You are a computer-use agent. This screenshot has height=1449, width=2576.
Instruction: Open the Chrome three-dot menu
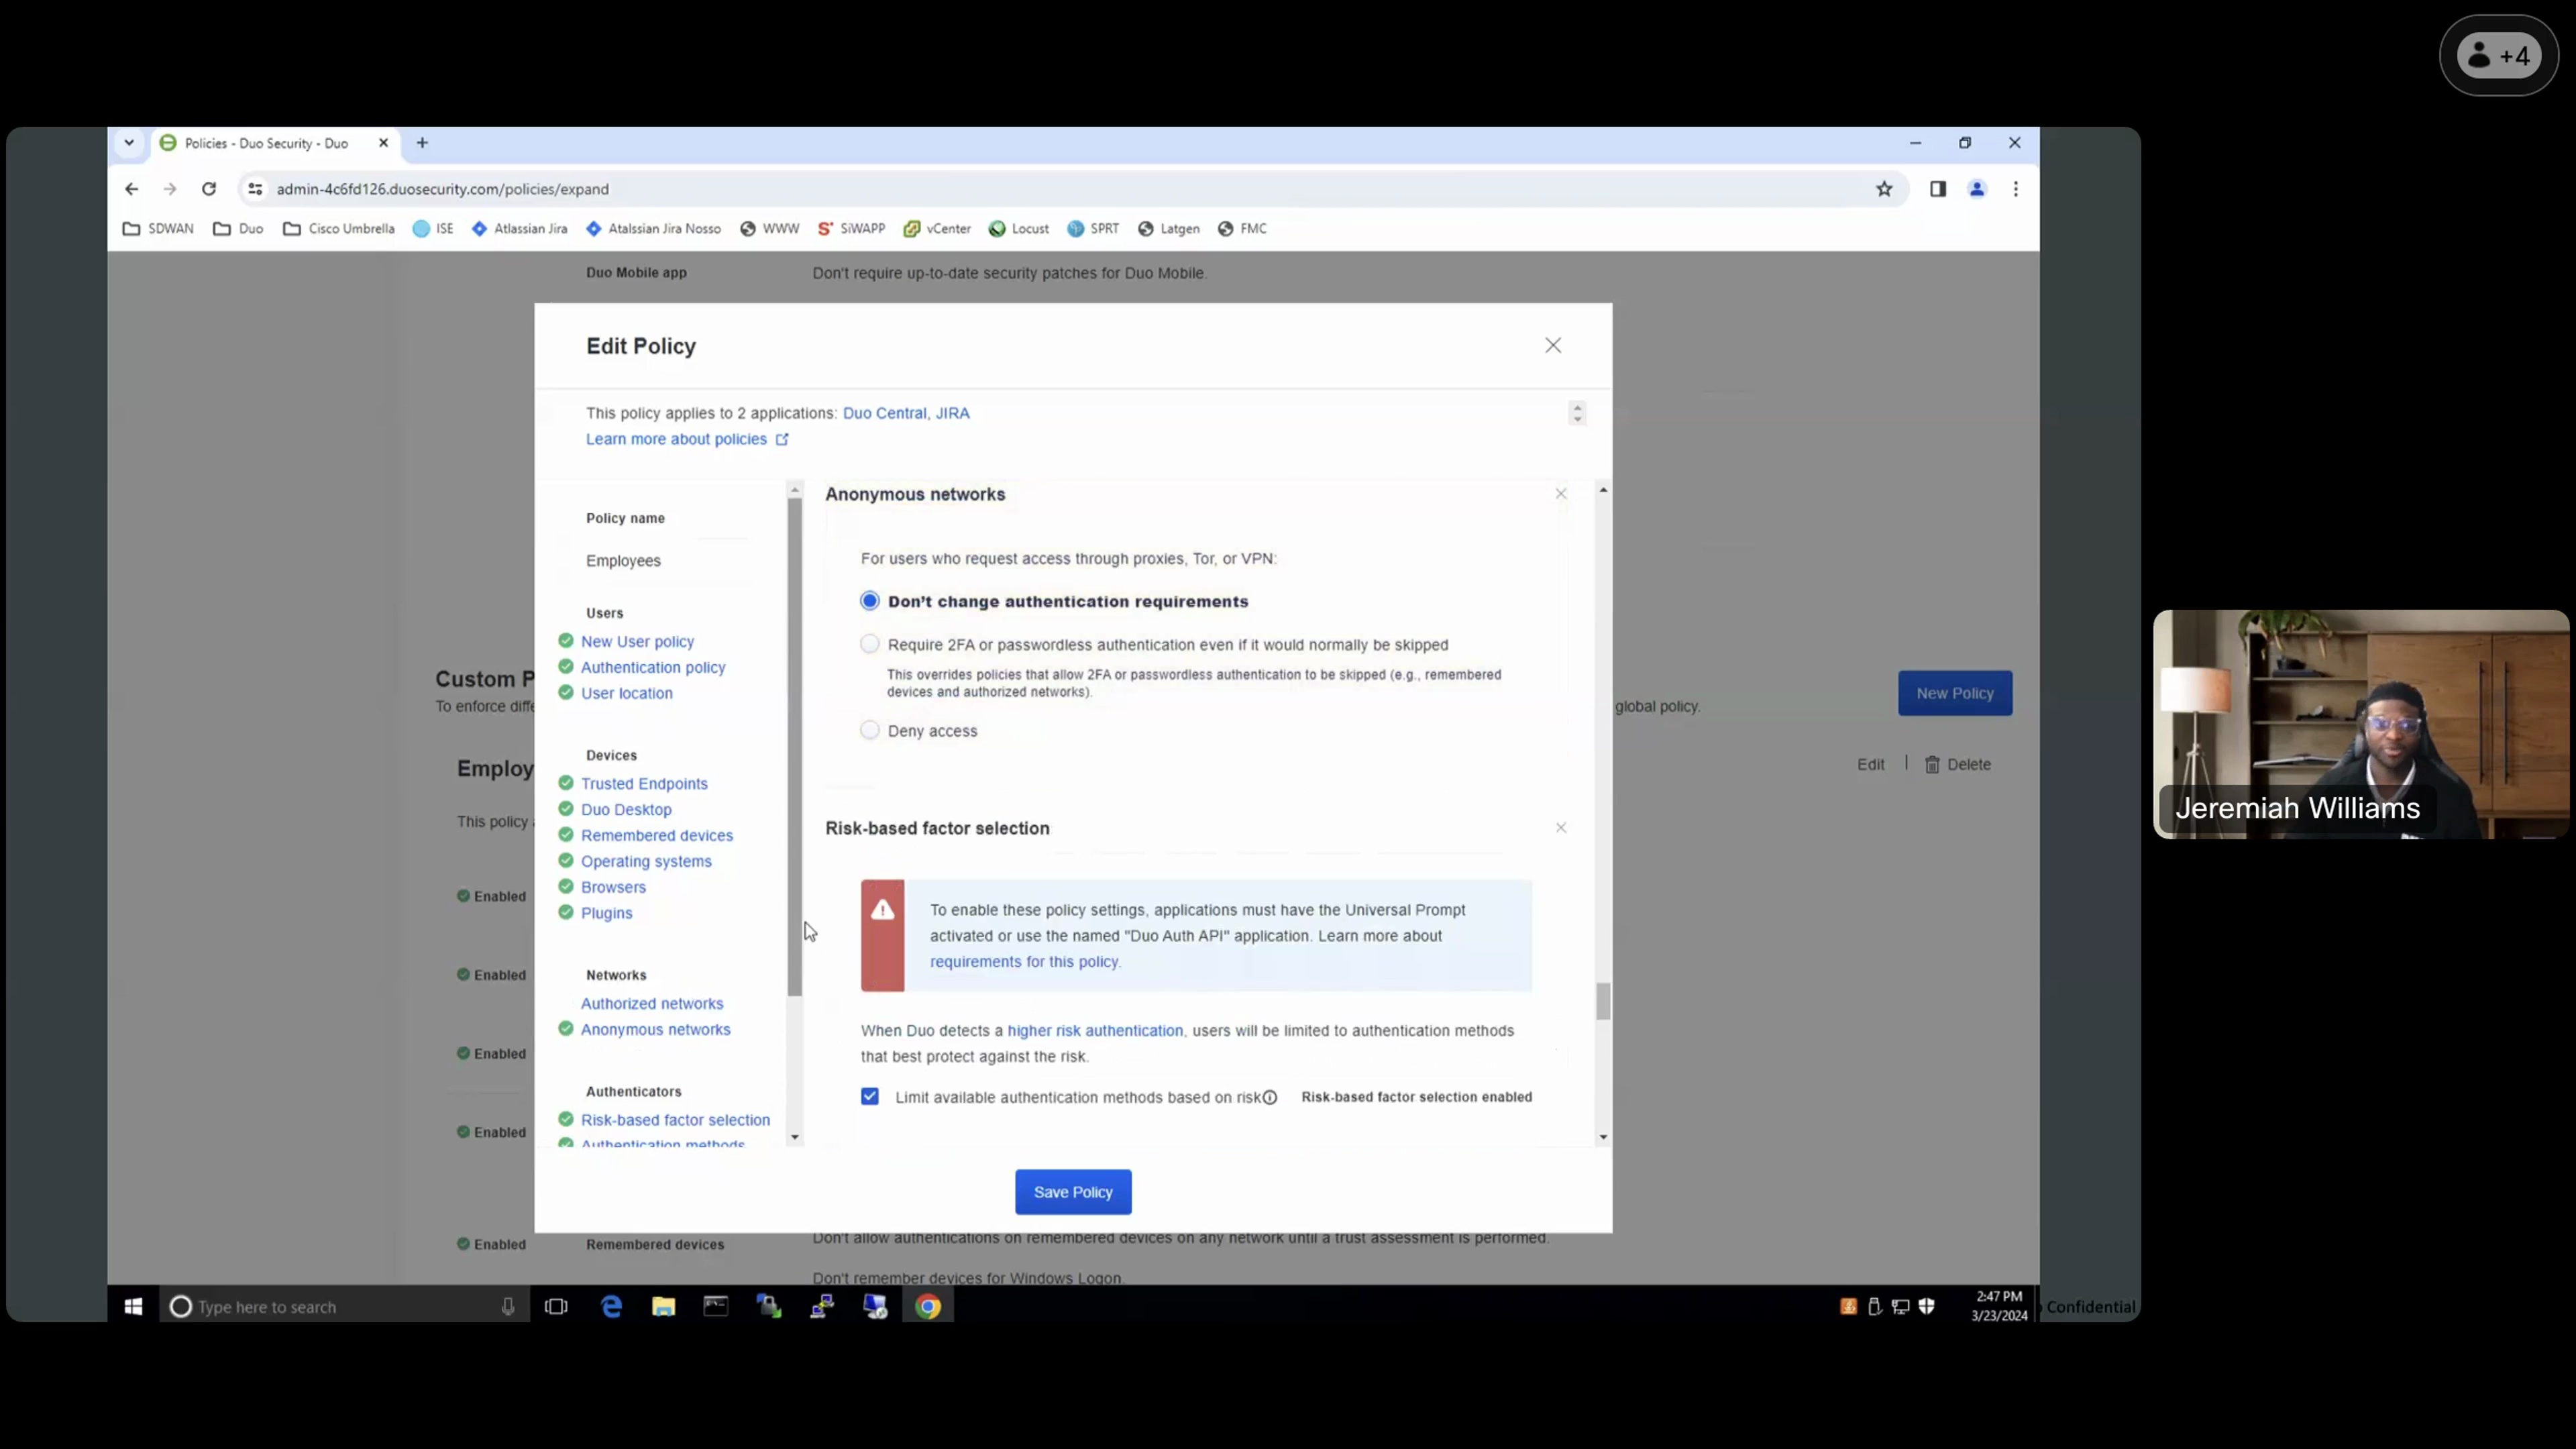2015,189
